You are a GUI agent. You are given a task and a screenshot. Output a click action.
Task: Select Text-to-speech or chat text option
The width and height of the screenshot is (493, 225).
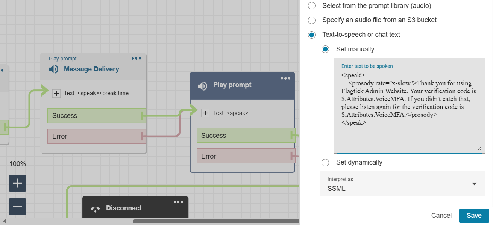click(x=312, y=35)
